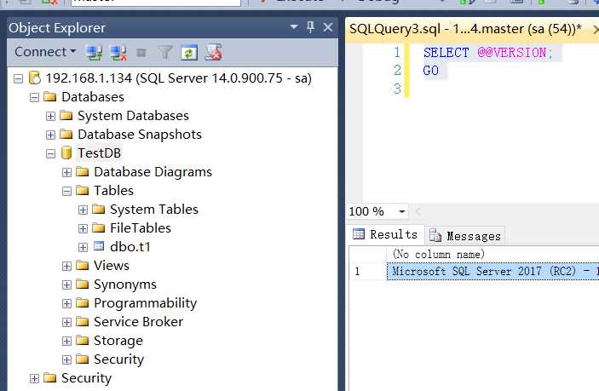
Task: Expand the Programmability node
Action: click(66, 303)
